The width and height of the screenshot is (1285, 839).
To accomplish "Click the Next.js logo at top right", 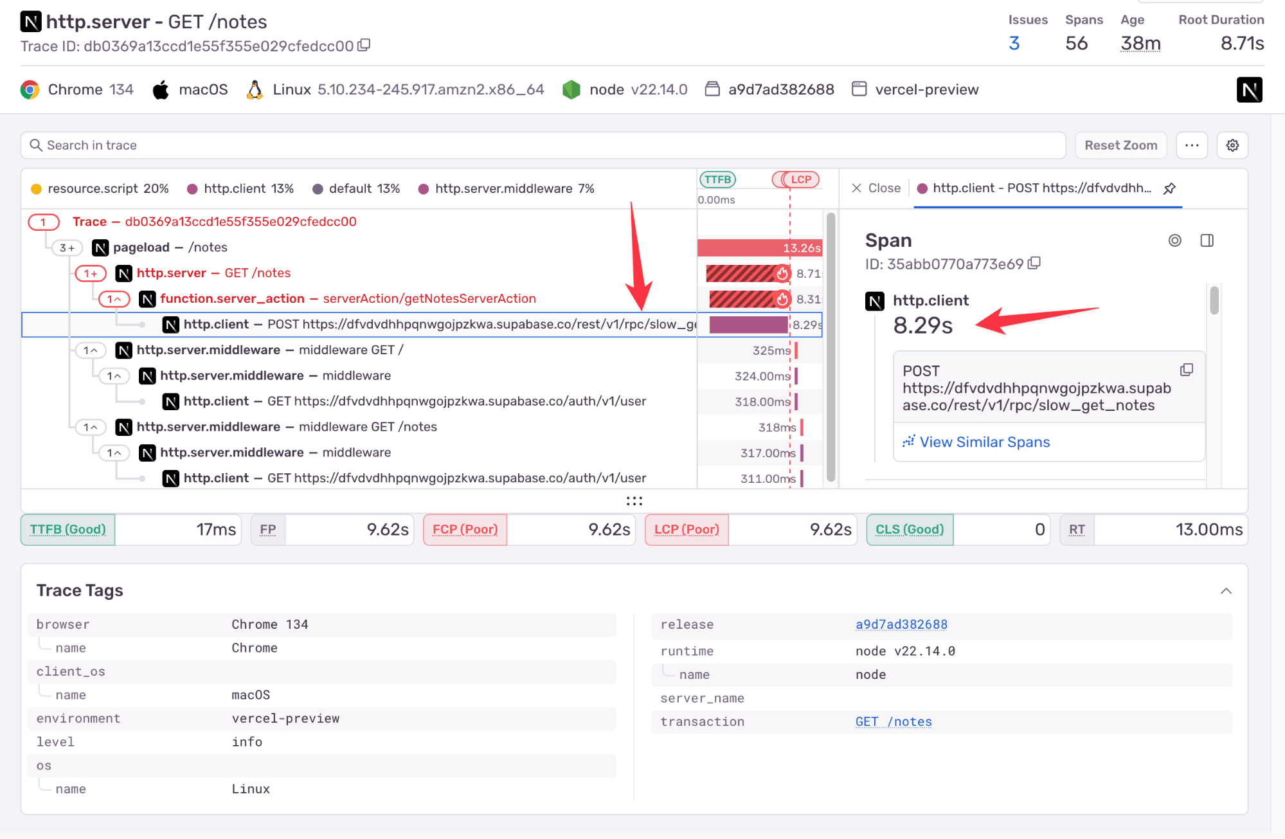I will (x=1249, y=90).
